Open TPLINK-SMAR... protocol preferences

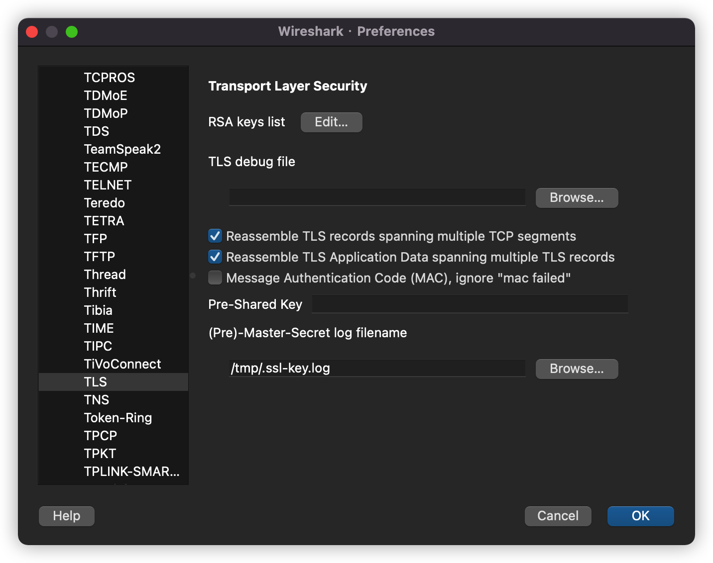click(131, 471)
